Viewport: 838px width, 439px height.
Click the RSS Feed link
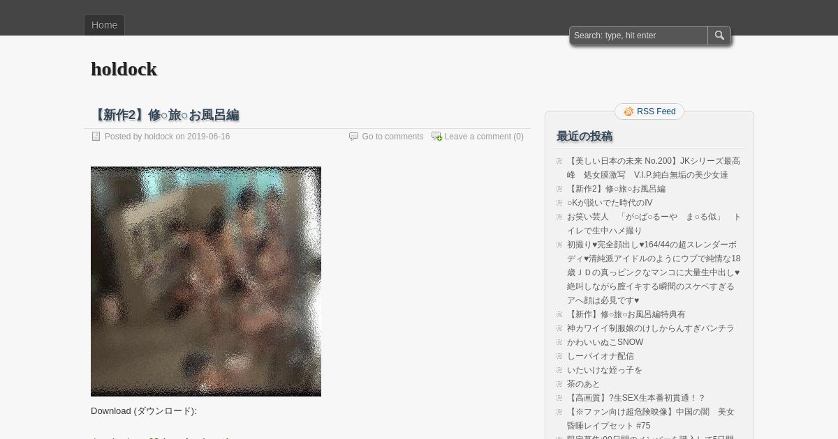(x=656, y=111)
